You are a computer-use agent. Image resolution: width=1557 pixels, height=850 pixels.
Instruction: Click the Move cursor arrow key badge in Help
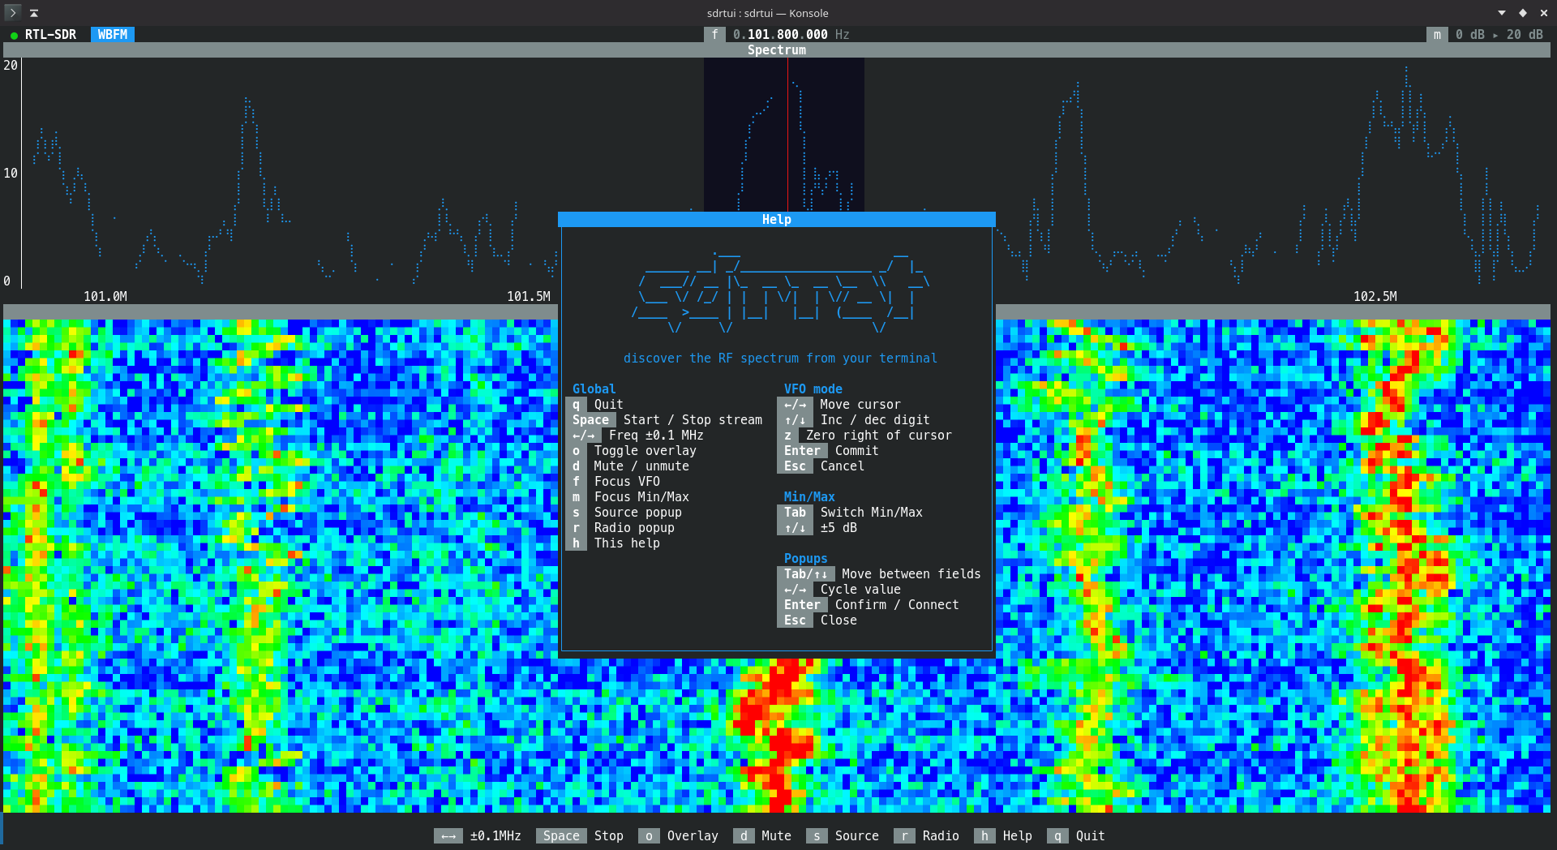(795, 404)
